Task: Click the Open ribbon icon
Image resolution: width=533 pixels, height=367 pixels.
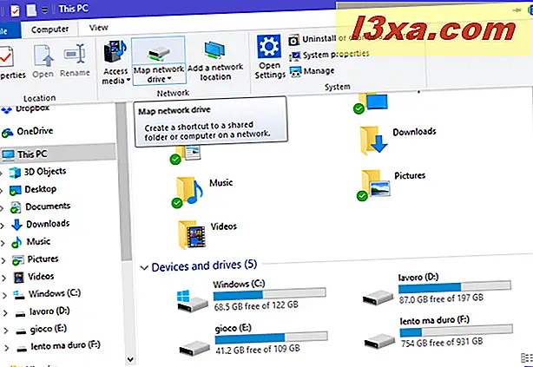Action: [x=43, y=56]
